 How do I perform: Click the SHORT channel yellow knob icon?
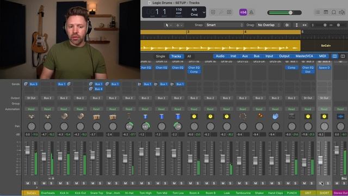(x=324, y=117)
